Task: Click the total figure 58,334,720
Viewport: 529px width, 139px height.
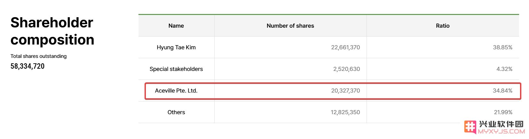Action: tap(28, 66)
